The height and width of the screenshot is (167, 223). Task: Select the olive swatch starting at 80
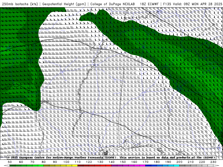pos(47,166)
